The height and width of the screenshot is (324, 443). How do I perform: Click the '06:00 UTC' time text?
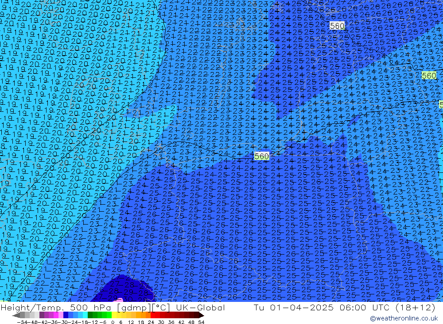[x=365, y=308]
